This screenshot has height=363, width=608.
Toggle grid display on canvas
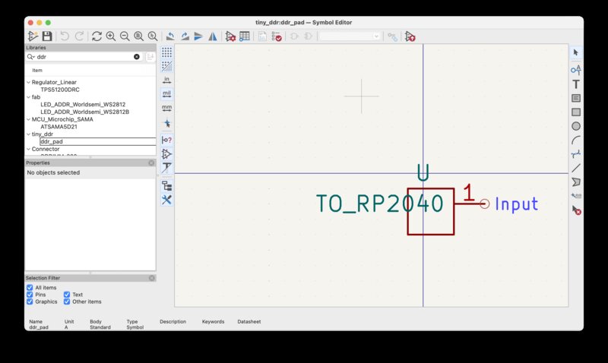[166, 52]
